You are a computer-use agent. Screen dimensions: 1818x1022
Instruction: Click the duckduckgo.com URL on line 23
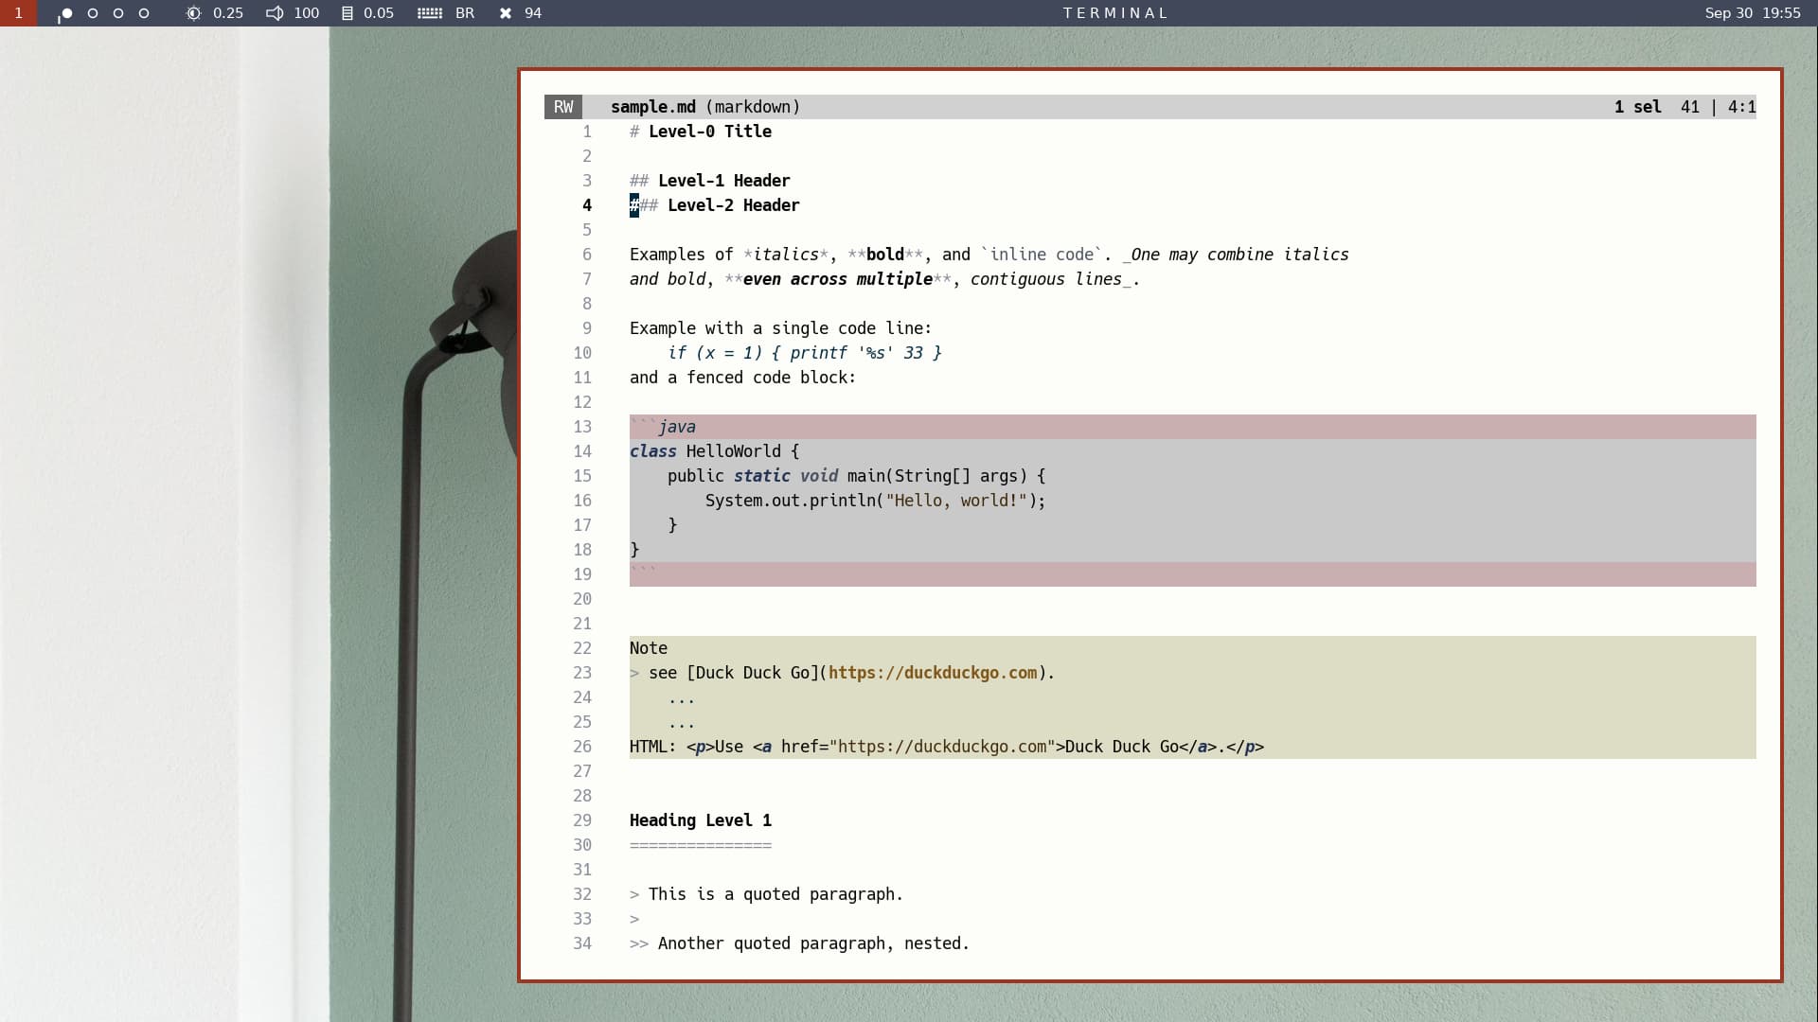pos(932,673)
